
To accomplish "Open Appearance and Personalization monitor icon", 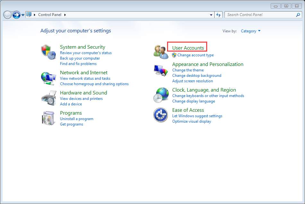I will (x=161, y=70).
